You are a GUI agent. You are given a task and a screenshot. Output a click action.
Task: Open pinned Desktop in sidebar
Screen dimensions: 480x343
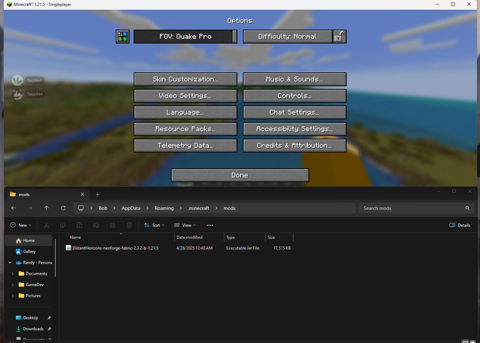[30, 318]
